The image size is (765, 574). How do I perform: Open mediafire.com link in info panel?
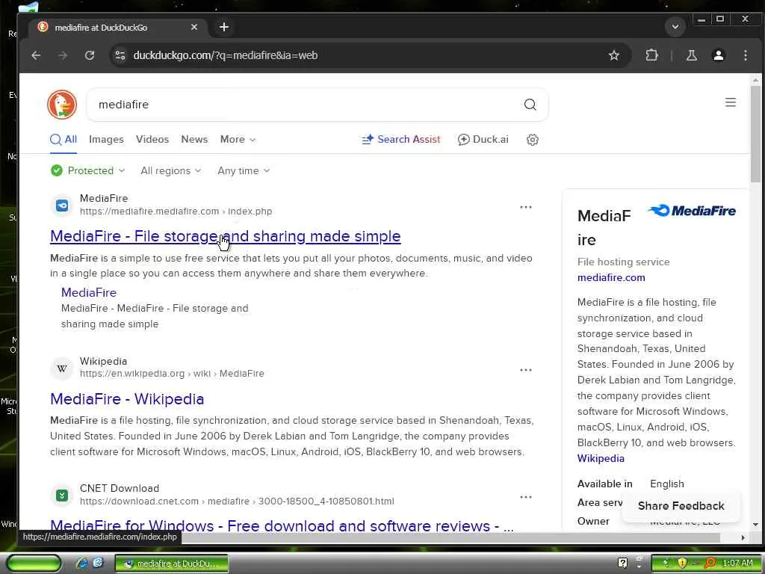(611, 278)
